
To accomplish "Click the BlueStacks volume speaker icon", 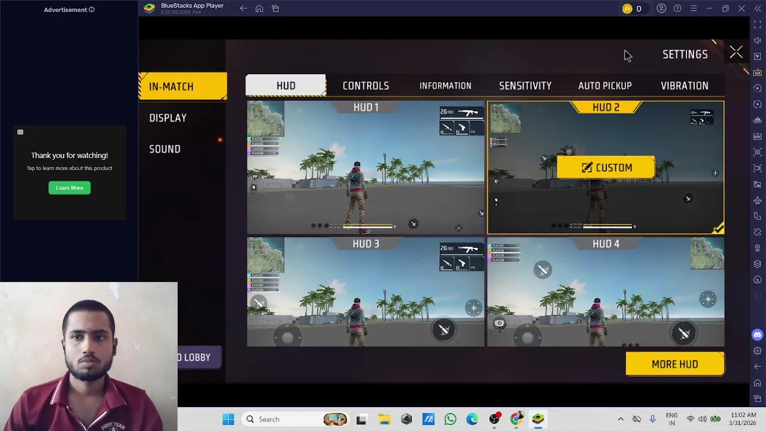I will pyautogui.click(x=758, y=40).
